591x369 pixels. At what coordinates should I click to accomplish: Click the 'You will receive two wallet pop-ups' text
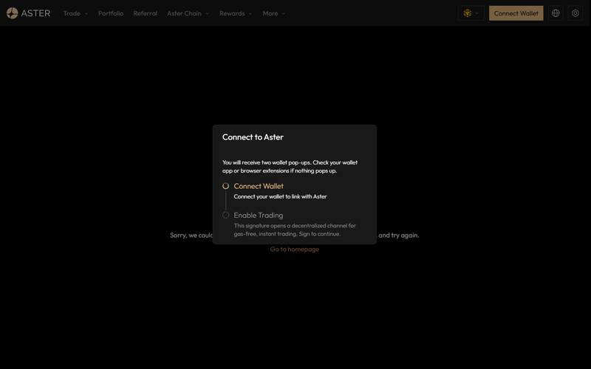point(290,167)
